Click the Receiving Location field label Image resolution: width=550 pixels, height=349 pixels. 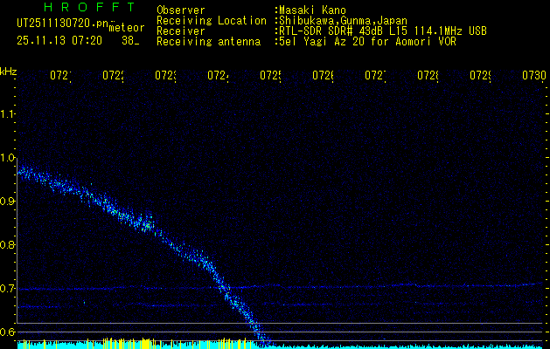(x=211, y=20)
